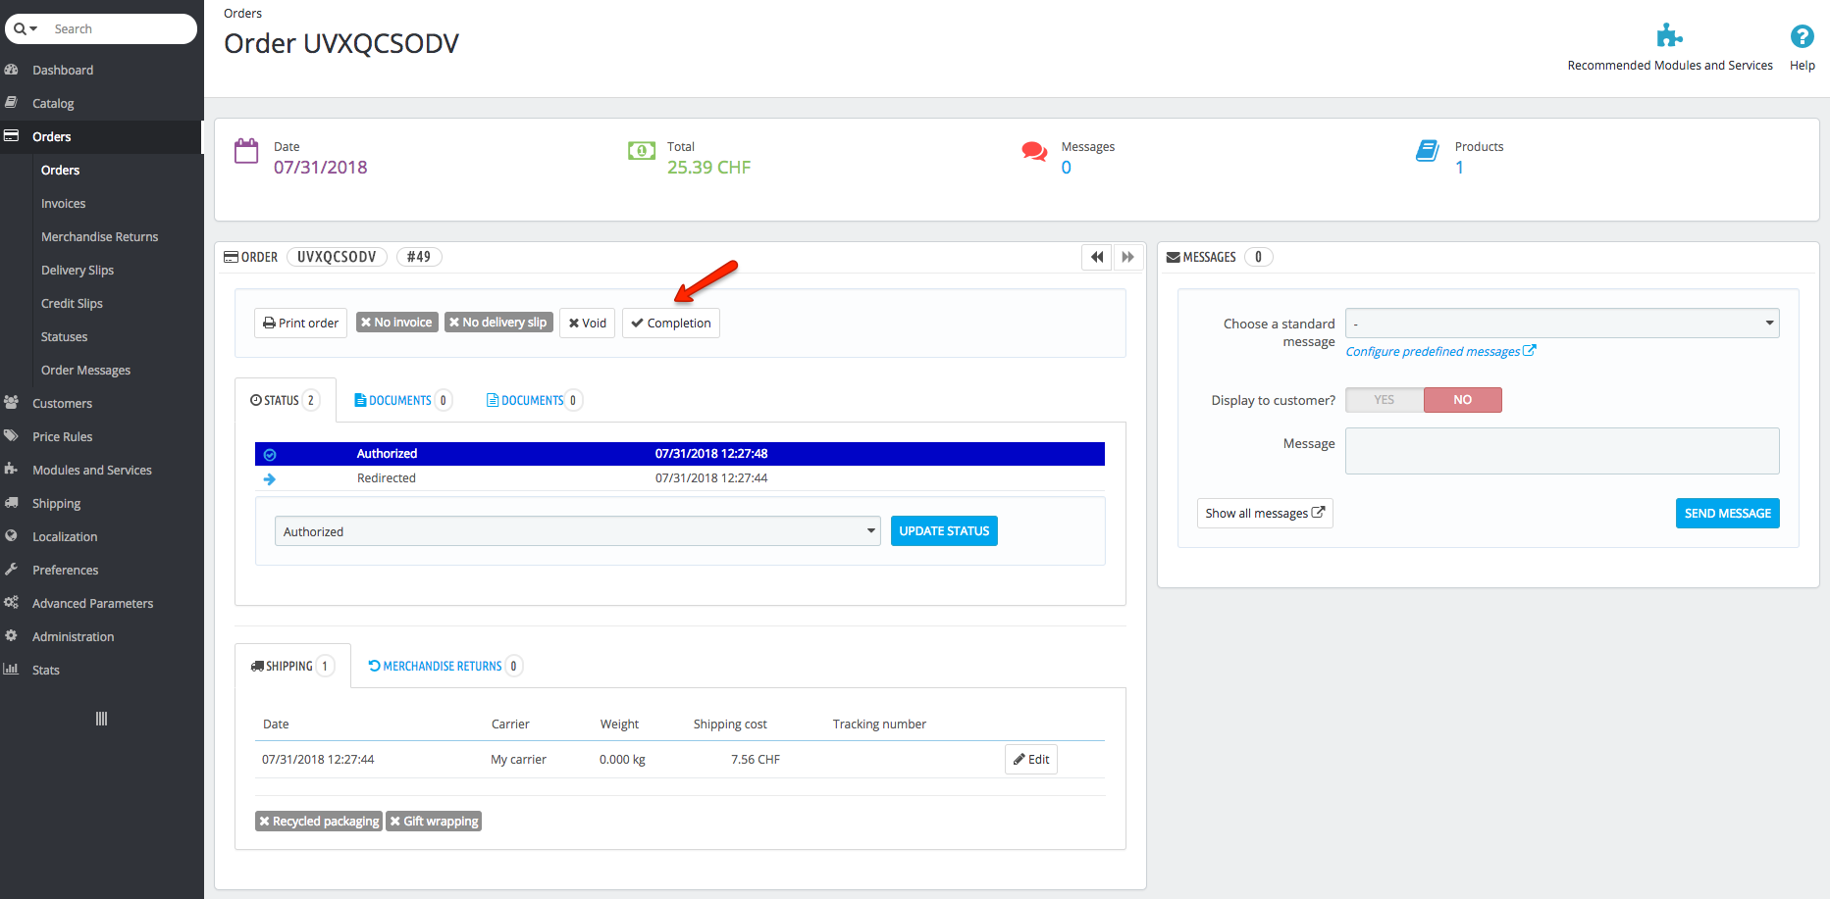Image resolution: width=1830 pixels, height=899 pixels.
Task: Click into the Message text area
Action: tap(1562, 451)
